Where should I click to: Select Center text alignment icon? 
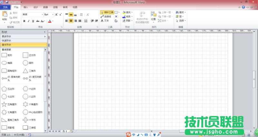(71, 21)
